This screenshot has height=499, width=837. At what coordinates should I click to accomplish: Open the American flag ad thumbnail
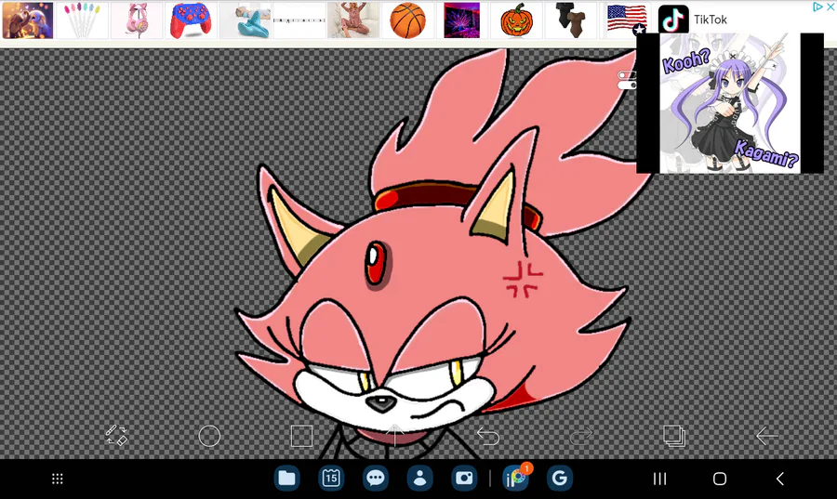coord(626,20)
